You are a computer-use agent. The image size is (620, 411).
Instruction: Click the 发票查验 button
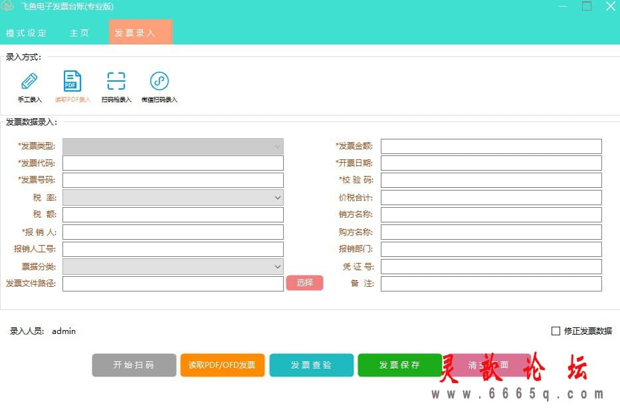pos(311,365)
